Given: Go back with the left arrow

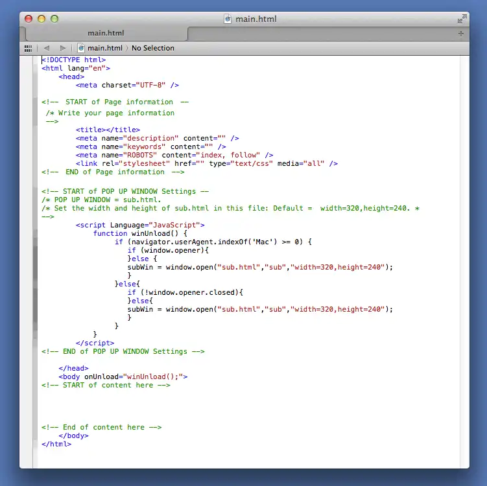Looking at the screenshot, I should [47, 48].
